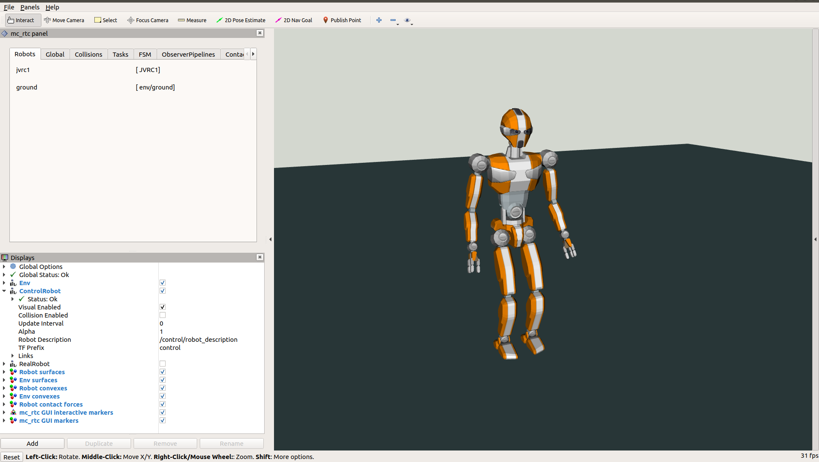Switch to the Collisions tab

point(88,55)
